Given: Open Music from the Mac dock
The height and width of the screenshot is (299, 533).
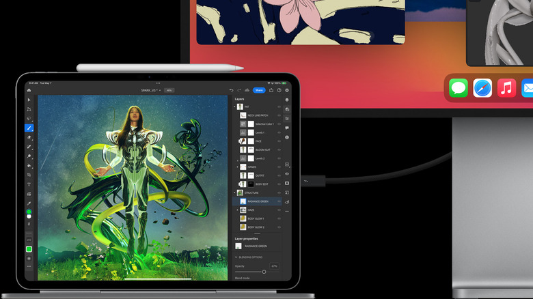Looking at the screenshot, I should tap(506, 88).
